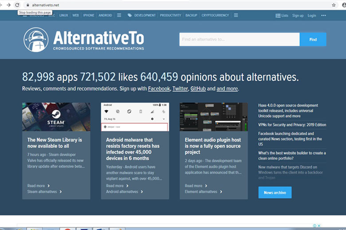The height and width of the screenshot is (230, 346).
Task: Click Read more on the Android malware card
Action: pyautogui.click(x=117, y=186)
